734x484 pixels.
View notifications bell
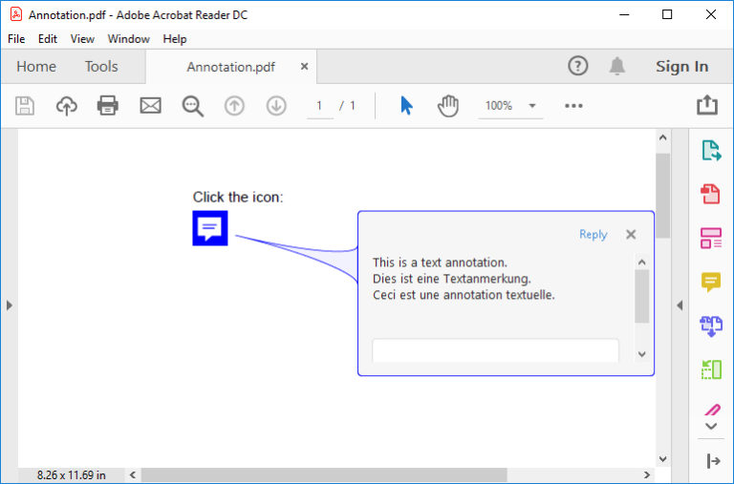[x=617, y=66]
